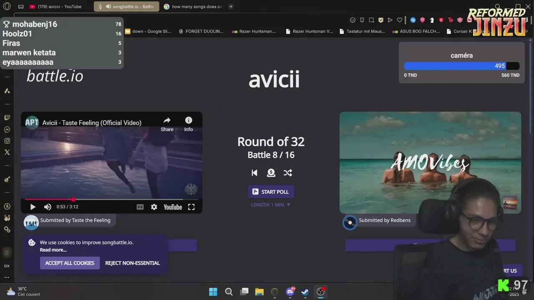
Task: Open OBS Studio from the taskbar
Action: click(320, 292)
